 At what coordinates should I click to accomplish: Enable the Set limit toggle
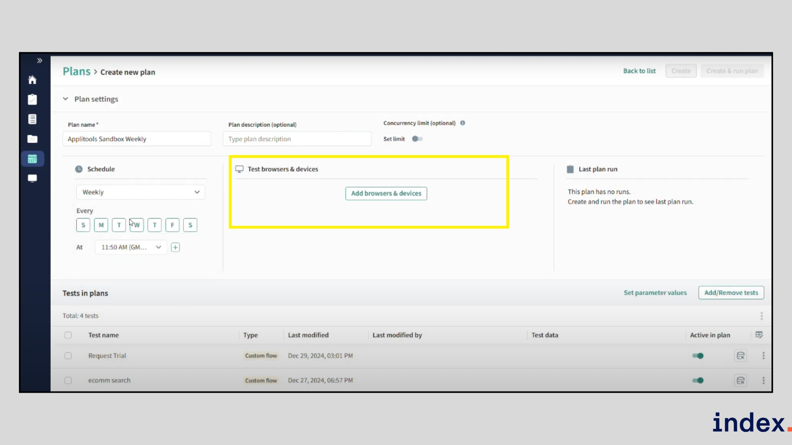click(417, 139)
